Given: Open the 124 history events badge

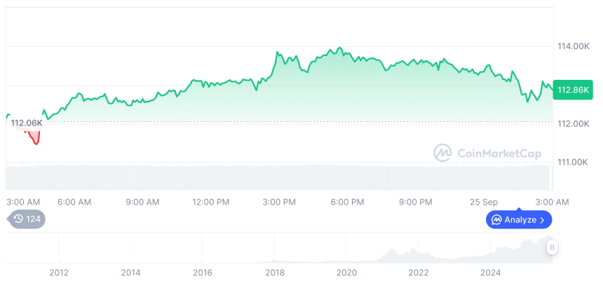Looking at the screenshot, I should [x=27, y=219].
